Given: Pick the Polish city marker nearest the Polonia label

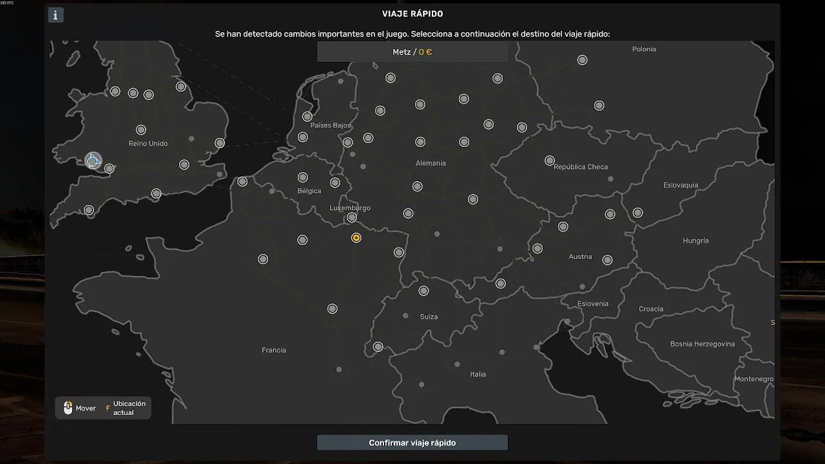Looking at the screenshot, I should tap(583, 60).
